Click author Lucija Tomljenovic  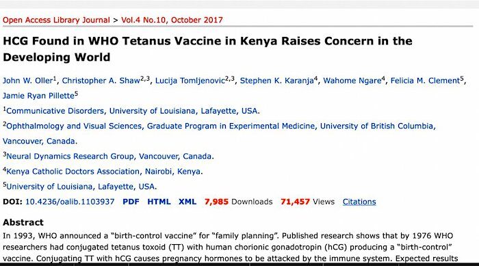click(190, 81)
